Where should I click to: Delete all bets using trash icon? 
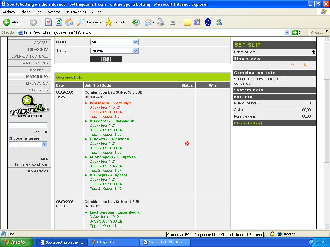(314, 52)
